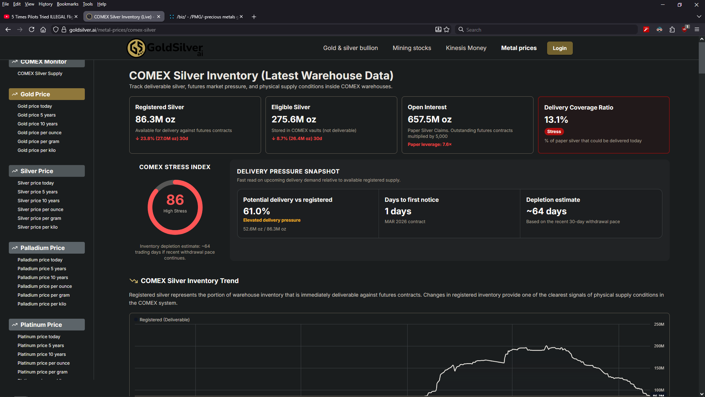The height and width of the screenshot is (397, 705).
Task: Click the browser Search input field
Action: [x=547, y=30]
